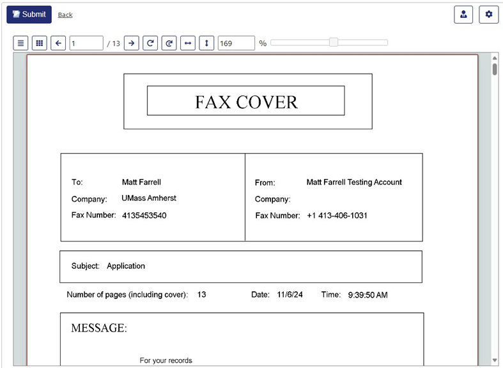This screenshot has width=503, height=368.
Task: Click fax number 4135453540
Action: (144, 215)
